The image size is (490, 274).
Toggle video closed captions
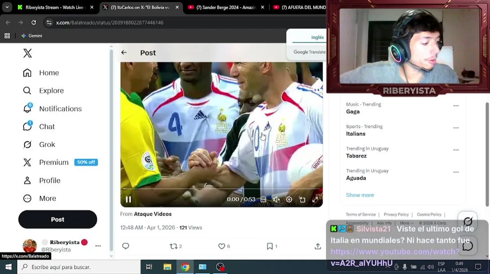(263, 199)
